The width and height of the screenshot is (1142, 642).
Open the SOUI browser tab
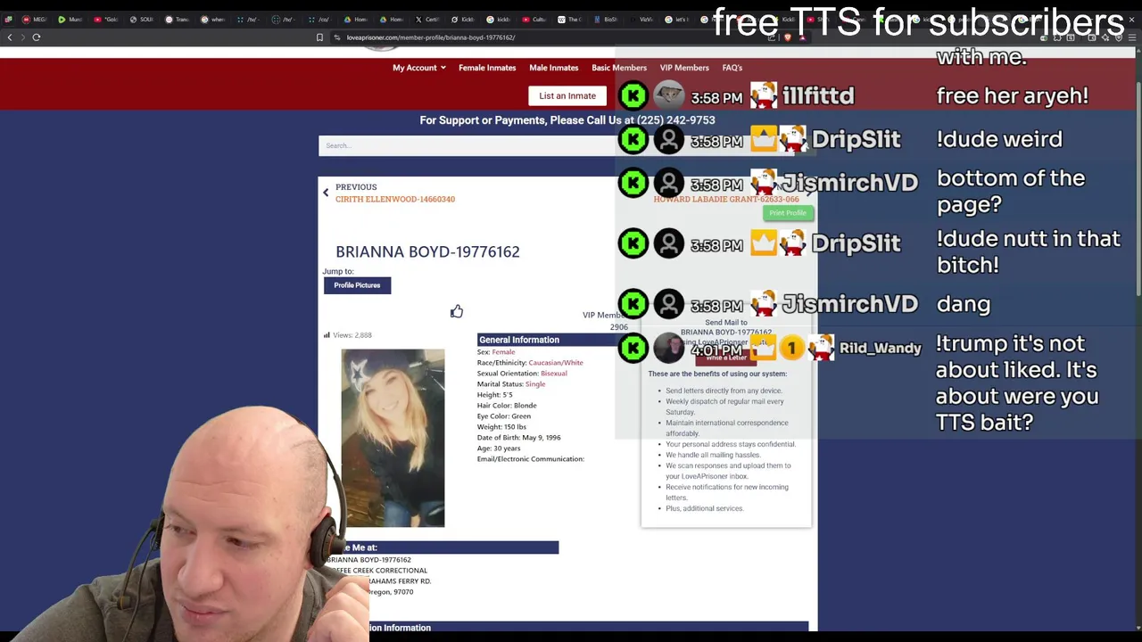point(141,19)
